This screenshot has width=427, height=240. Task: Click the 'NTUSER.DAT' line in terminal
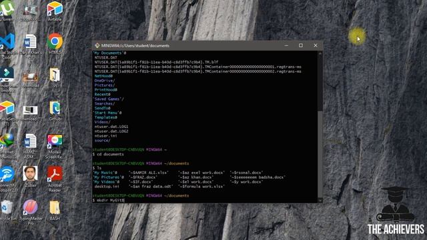pos(105,57)
